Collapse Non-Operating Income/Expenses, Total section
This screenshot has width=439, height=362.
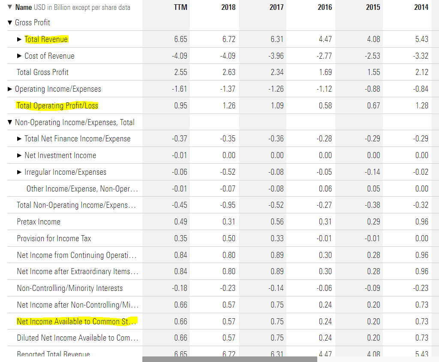tap(10, 123)
